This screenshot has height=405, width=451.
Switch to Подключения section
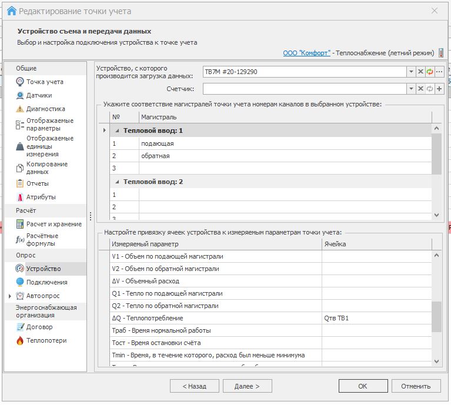(x=46, y=282)
